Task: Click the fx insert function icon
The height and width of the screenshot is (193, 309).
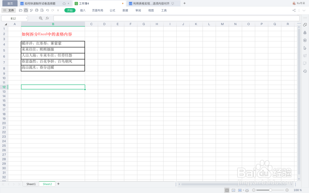Action: click(47, 18)
